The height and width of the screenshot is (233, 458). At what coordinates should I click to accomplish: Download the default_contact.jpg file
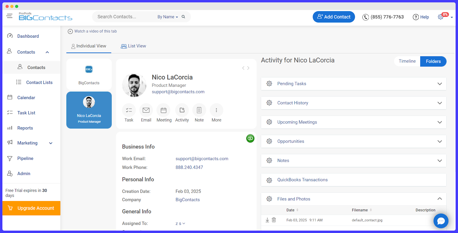pos(267,220)
